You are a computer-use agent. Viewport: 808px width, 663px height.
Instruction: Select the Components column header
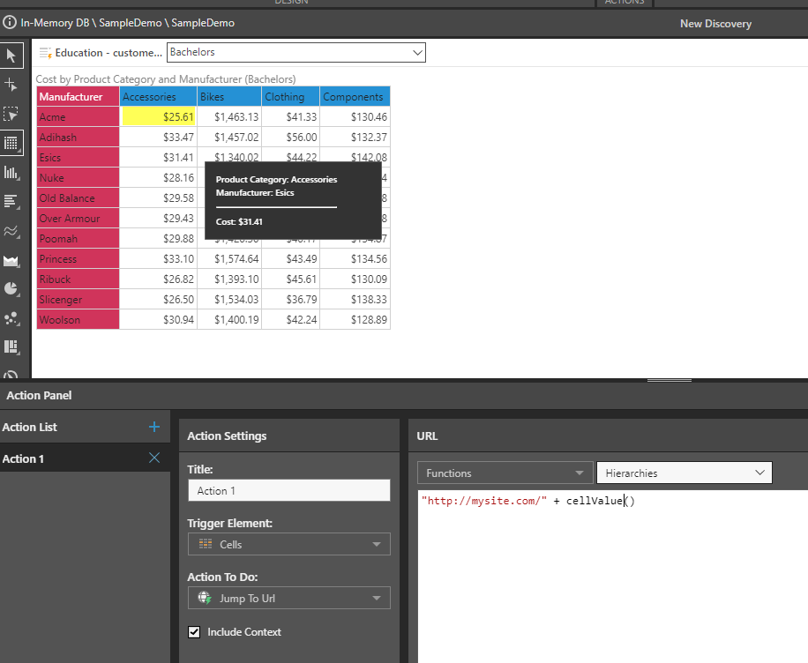tap(355, 97)
